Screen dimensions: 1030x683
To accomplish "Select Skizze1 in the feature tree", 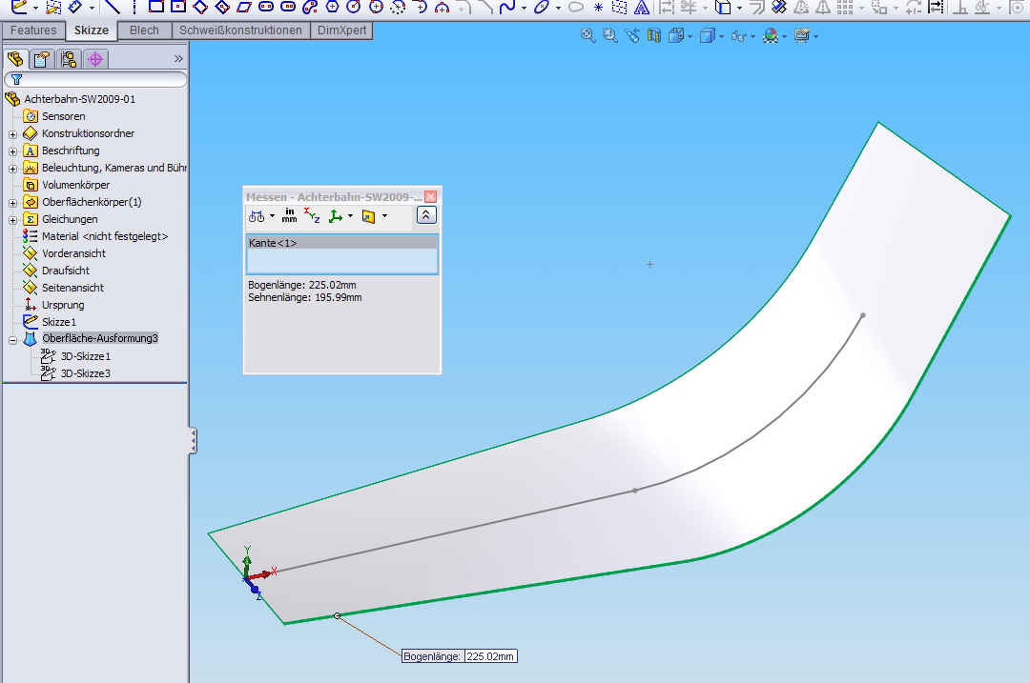I will [x=59, y=322].
